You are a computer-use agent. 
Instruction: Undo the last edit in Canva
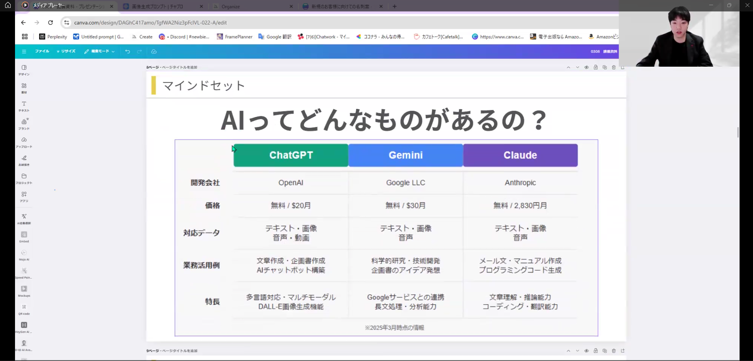pos(128,51)
